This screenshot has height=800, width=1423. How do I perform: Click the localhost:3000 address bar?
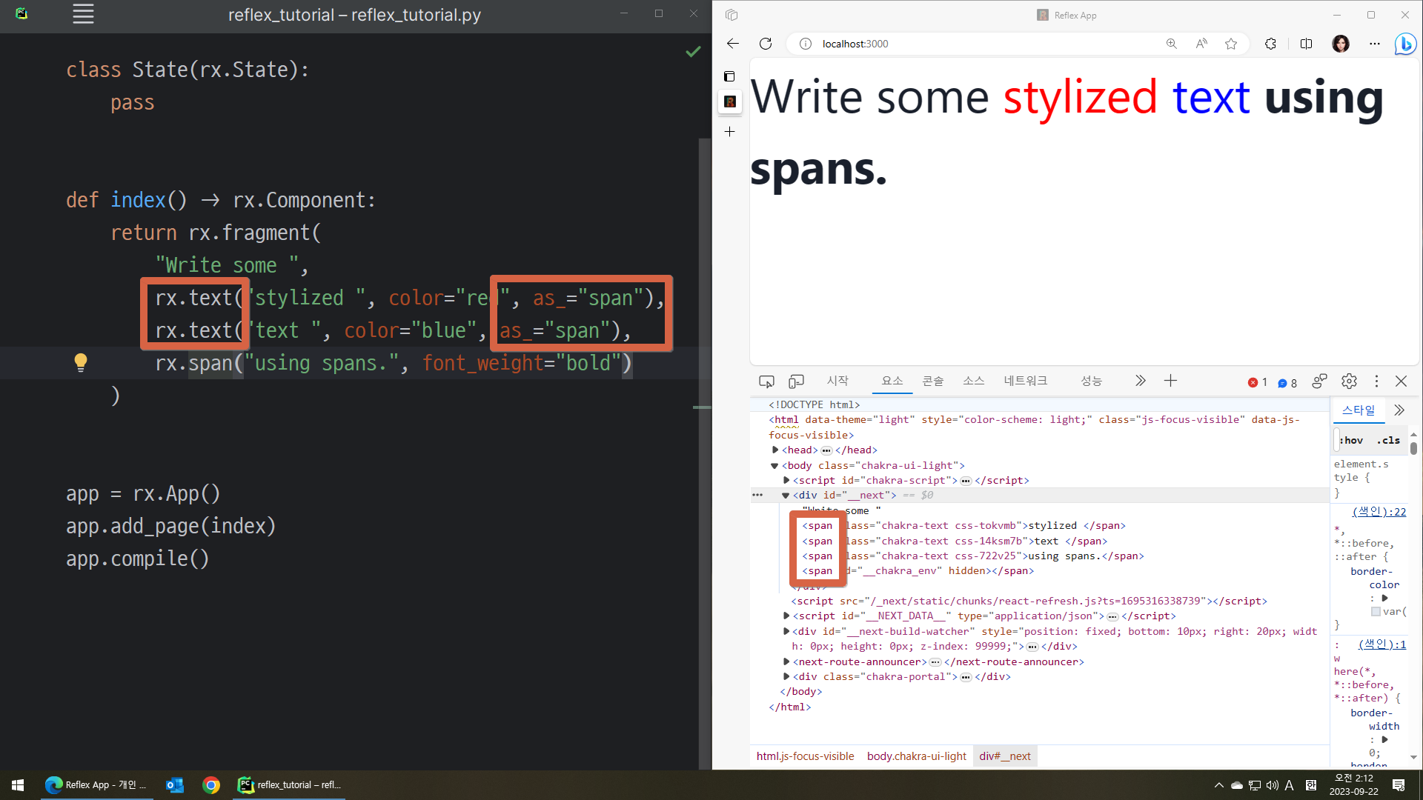pos(855,44)
